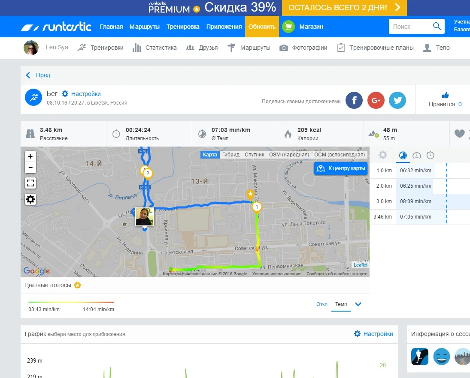The width and height of the screenshot is (470, 378).
Task: Zoom in on the map
Action: coord(30,156)
